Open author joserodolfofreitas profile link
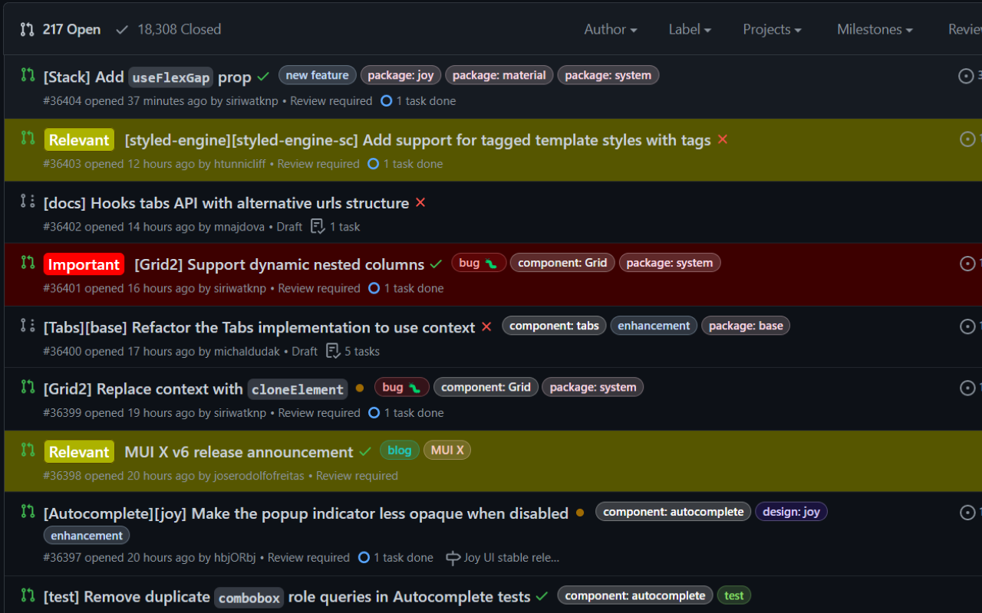Image resolution: width=982 pixels, height=613 pixels. 259,476
